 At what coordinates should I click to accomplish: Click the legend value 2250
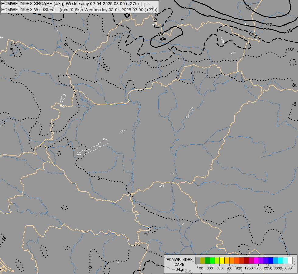pyautogui.click(x=268, y=268)
